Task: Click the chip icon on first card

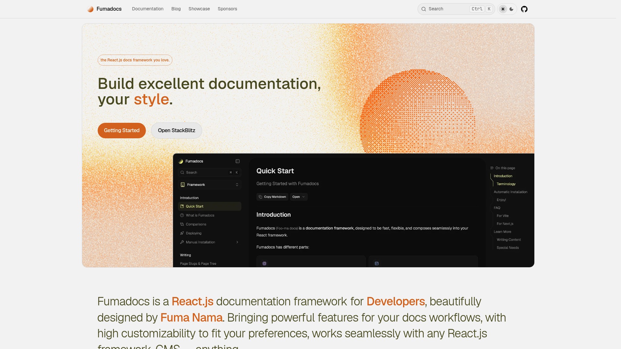Action: point(265,263)
